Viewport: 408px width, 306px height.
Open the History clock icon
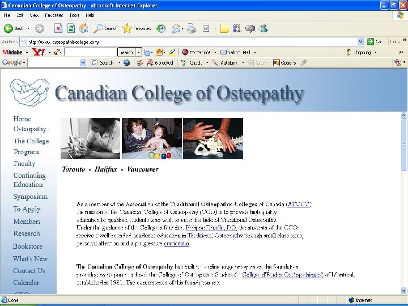pyautogui.click(x=161, y=28)
